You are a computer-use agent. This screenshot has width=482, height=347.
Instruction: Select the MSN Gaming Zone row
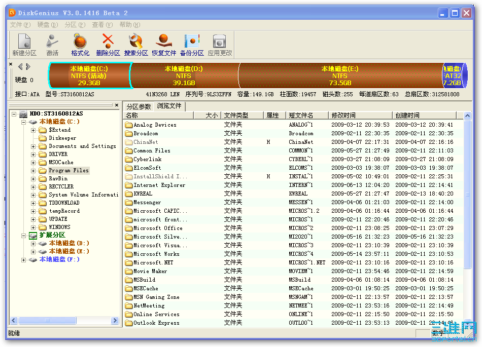click(x=294, y=297)
